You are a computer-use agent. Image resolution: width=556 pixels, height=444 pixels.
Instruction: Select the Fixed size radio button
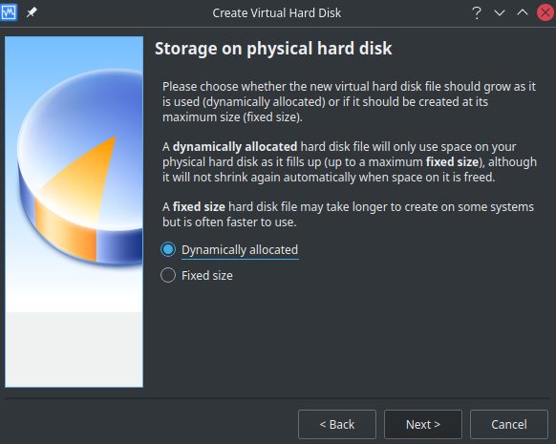[168, 275]
